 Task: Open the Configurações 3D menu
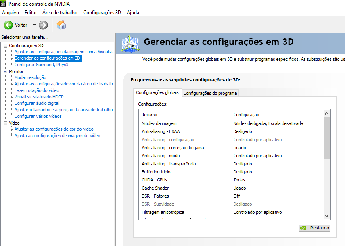point(102,13)
